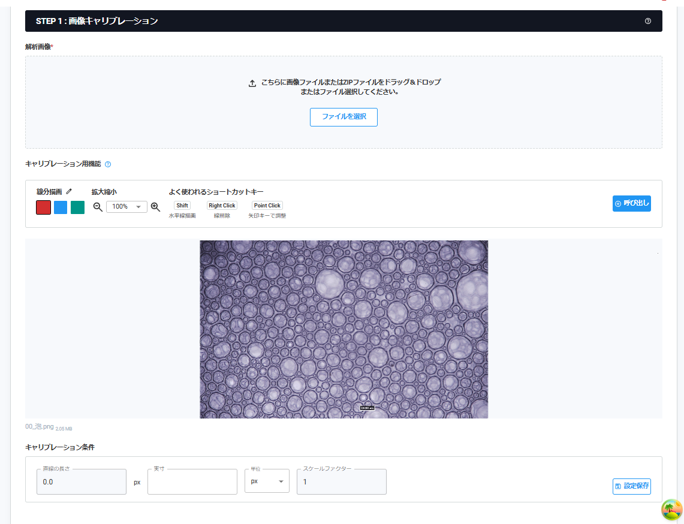
Task: Open the 100% zoom level dropdown
Action: [x=126, y=207]
